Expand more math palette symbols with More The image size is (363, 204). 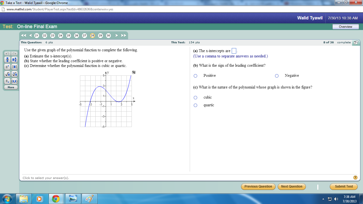[11, 87]
